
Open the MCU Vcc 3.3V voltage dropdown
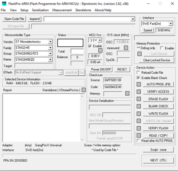pyautogui.click(x=100, y=40)
